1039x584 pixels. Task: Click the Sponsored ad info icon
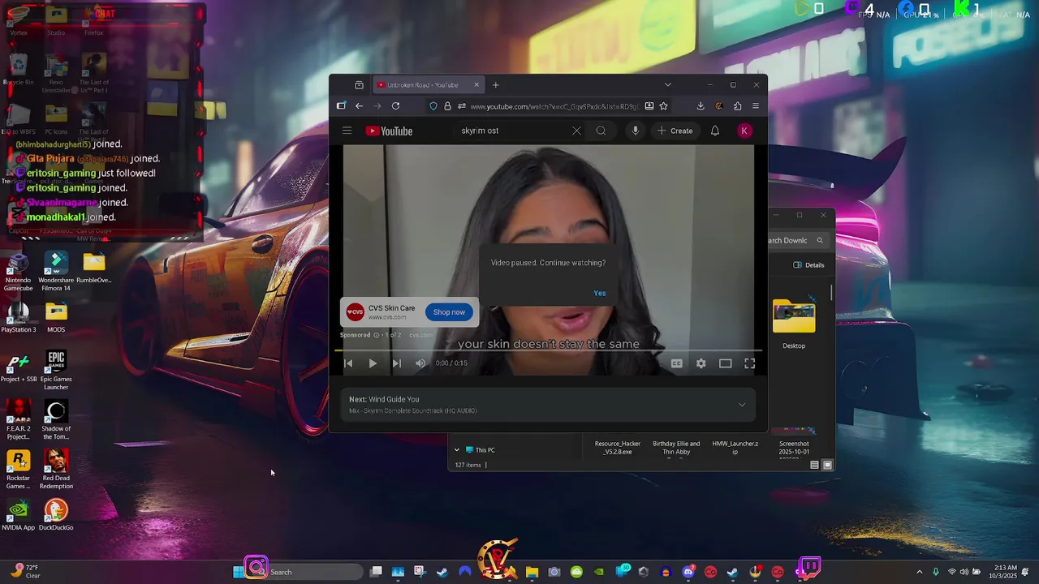click(x=376, y=335)
